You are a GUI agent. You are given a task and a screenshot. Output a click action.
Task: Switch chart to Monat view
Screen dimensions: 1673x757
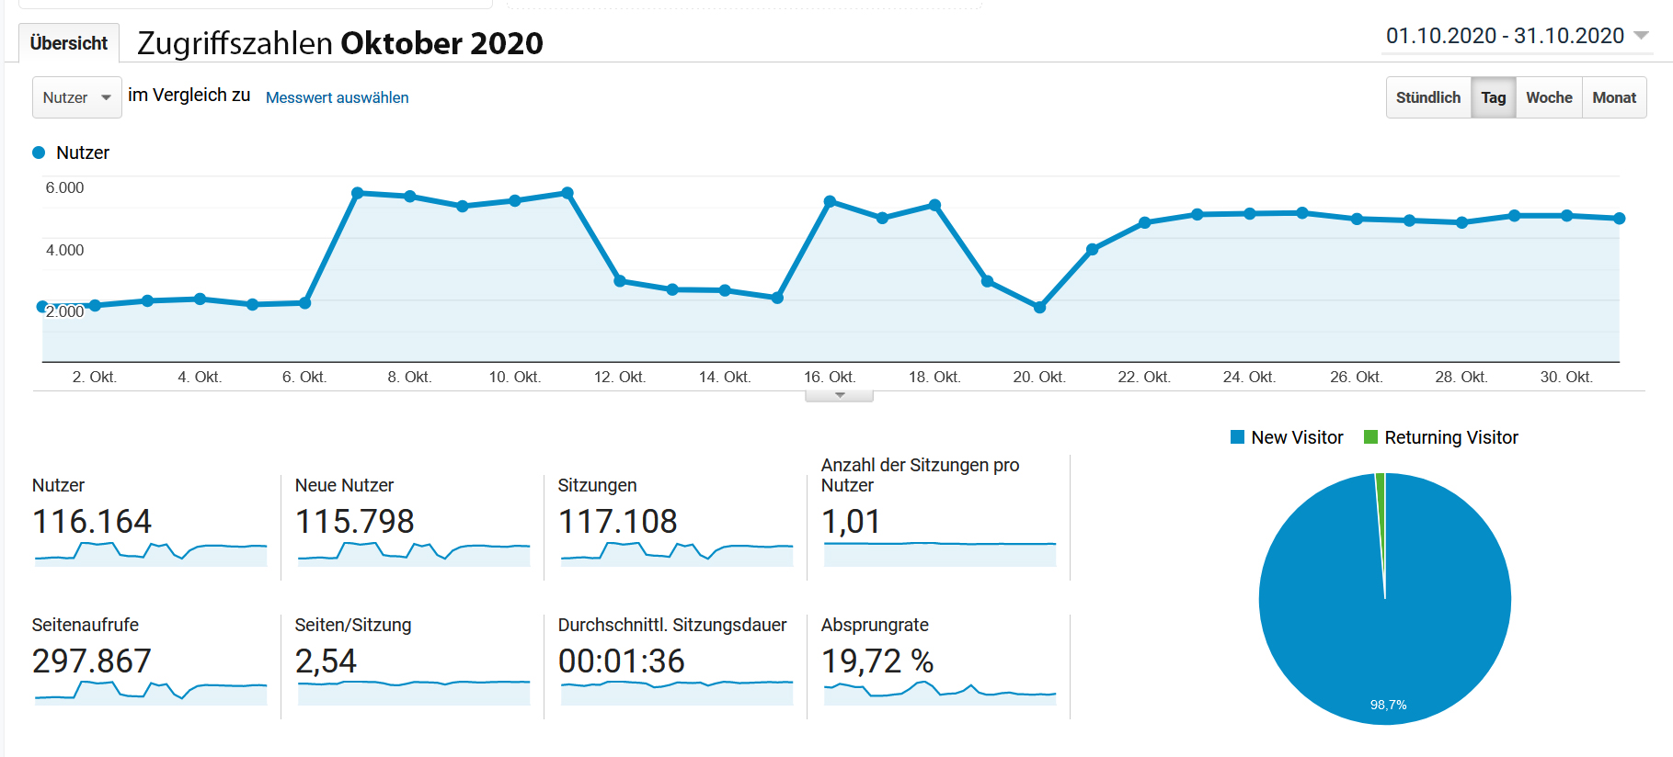(1614, 97)
